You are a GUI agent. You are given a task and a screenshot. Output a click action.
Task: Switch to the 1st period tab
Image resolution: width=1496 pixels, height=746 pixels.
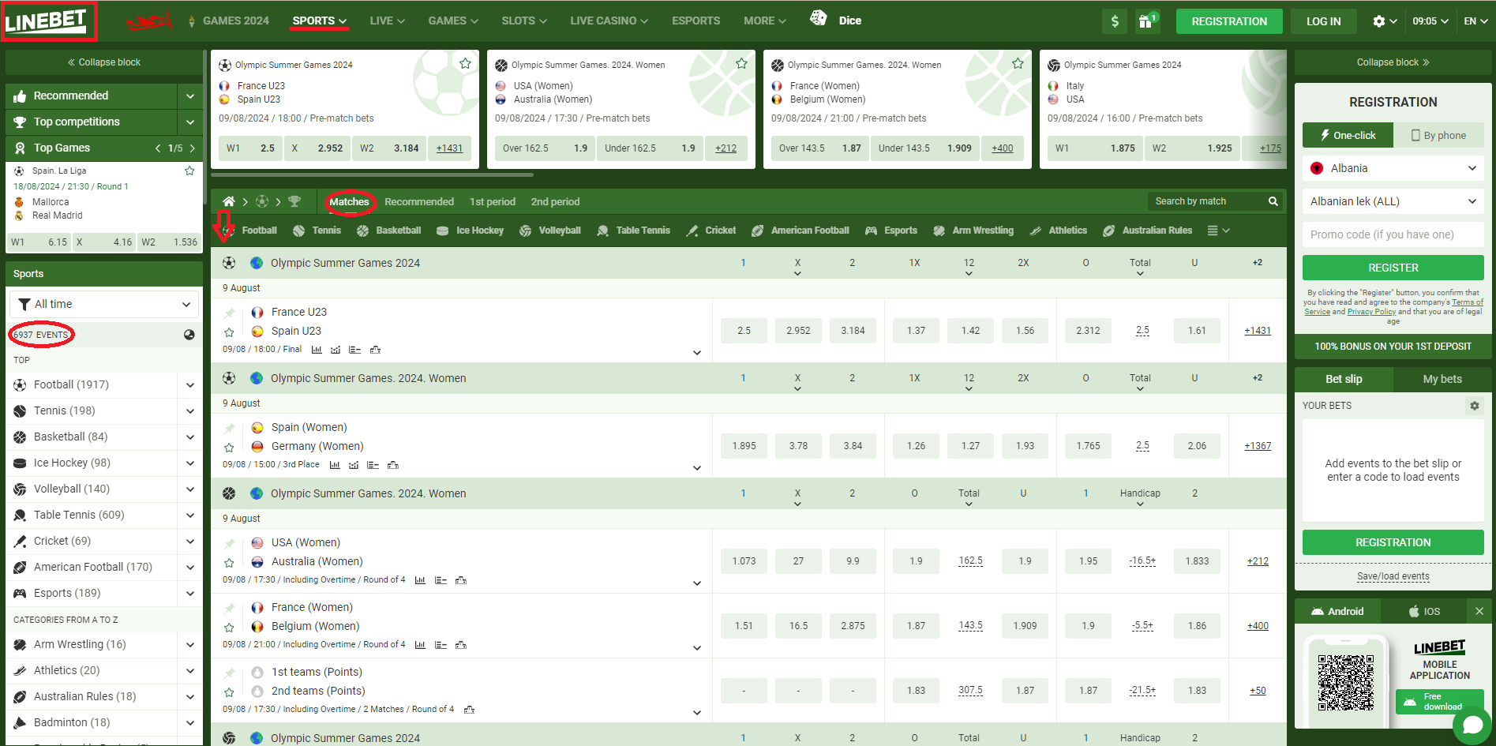point(493,201)
